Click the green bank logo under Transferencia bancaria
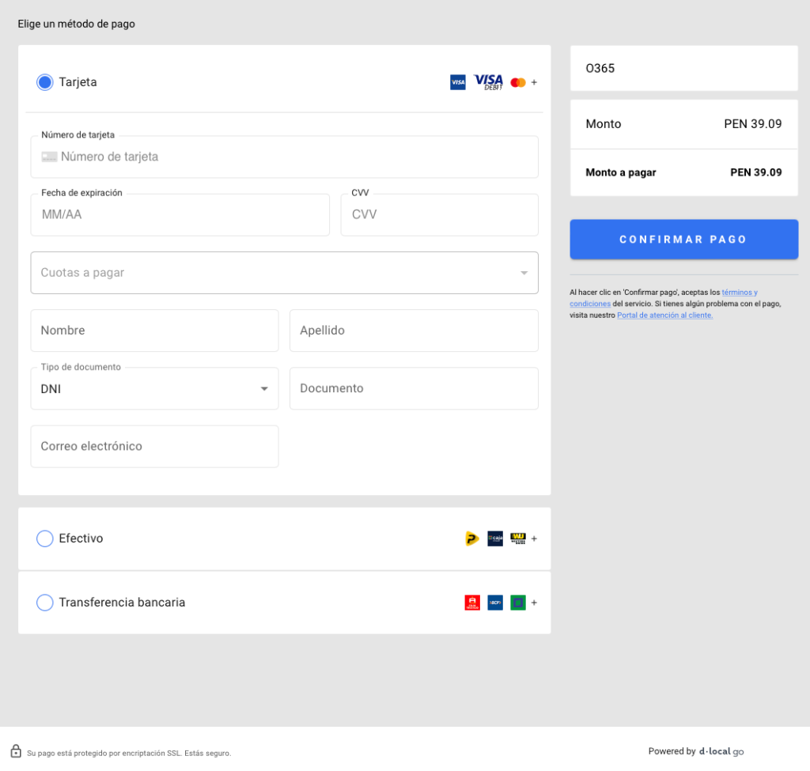Screen dimensions: 810x771 click(518, 603)
